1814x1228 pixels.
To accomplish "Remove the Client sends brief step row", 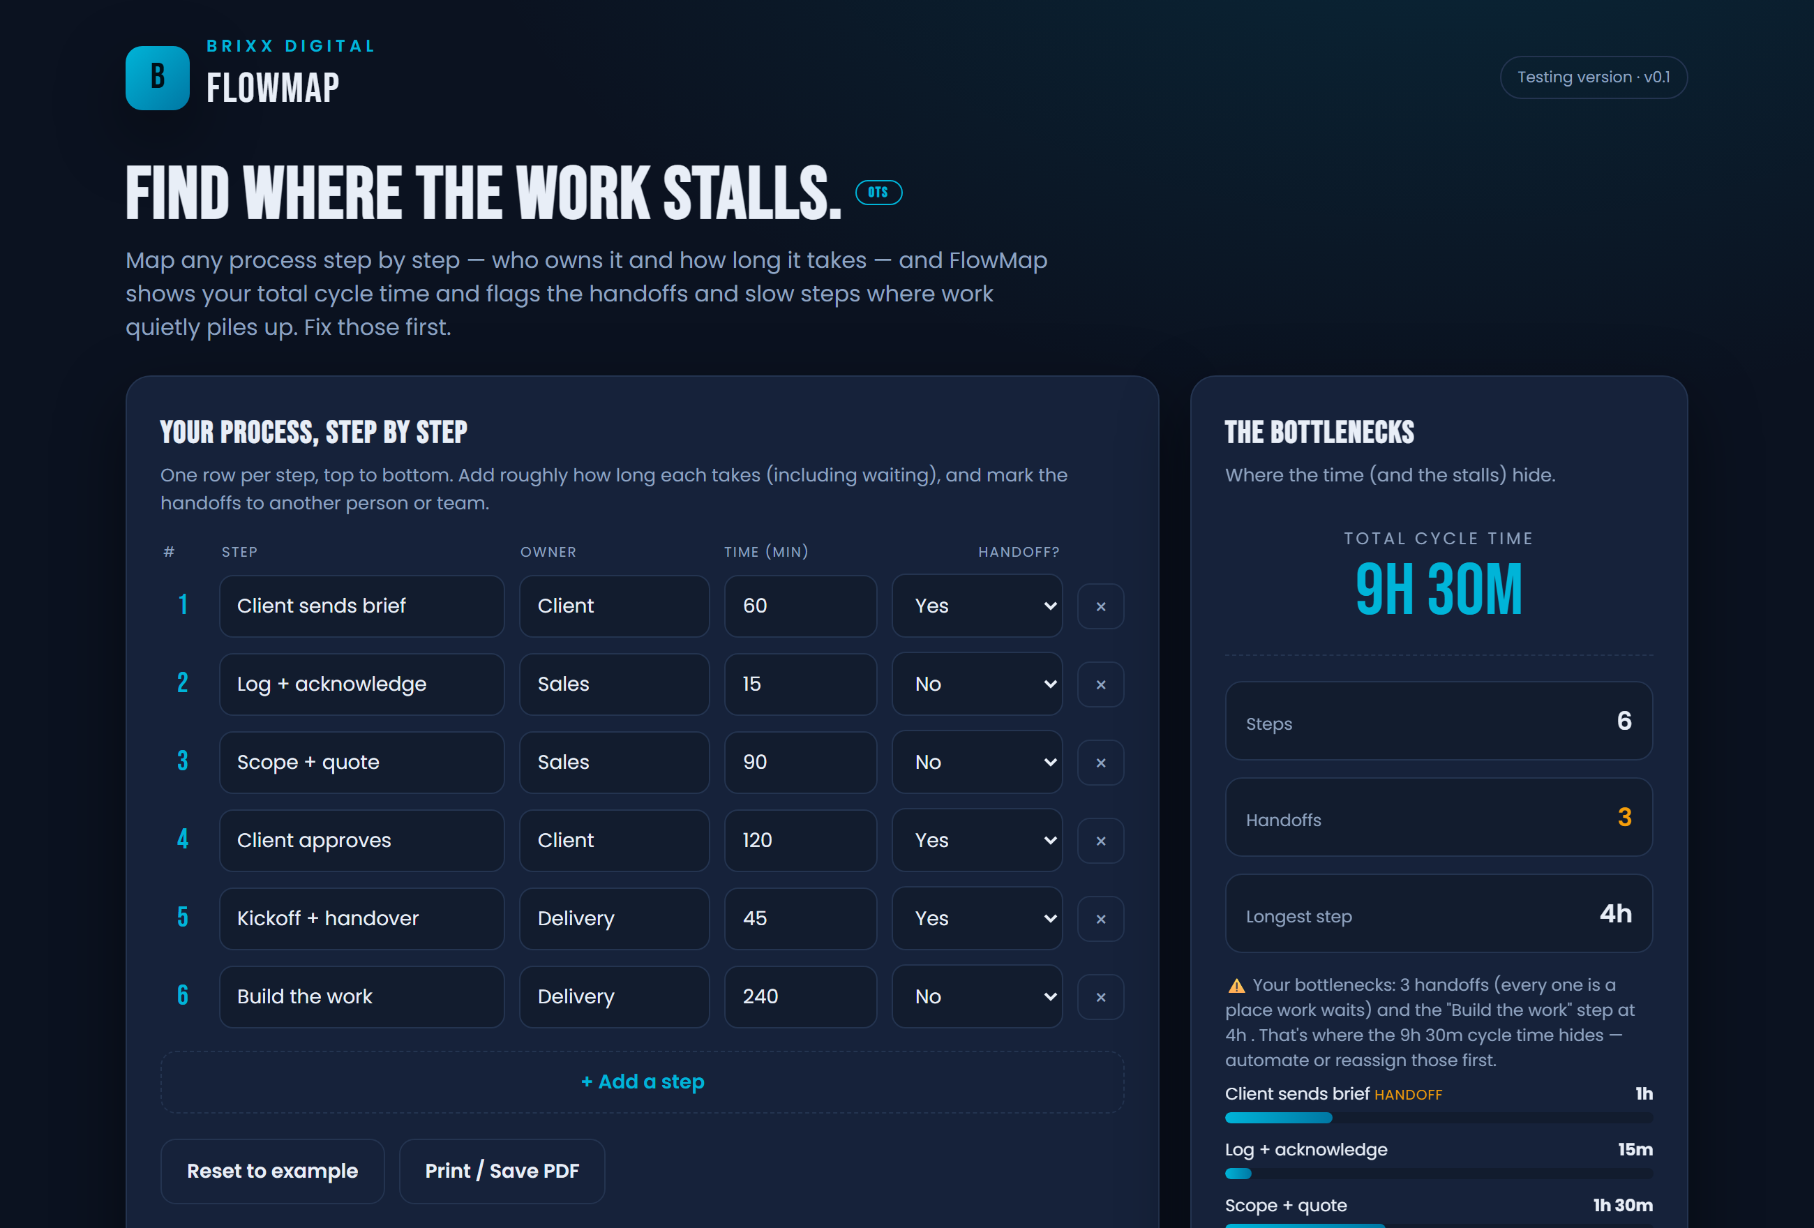I will (1100, 606).
